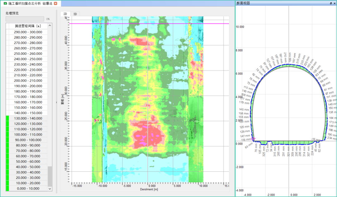Select row 30.000 - 40.000
Screen dimensions: 337x197
pyautogui.click(x=28, y=172)
